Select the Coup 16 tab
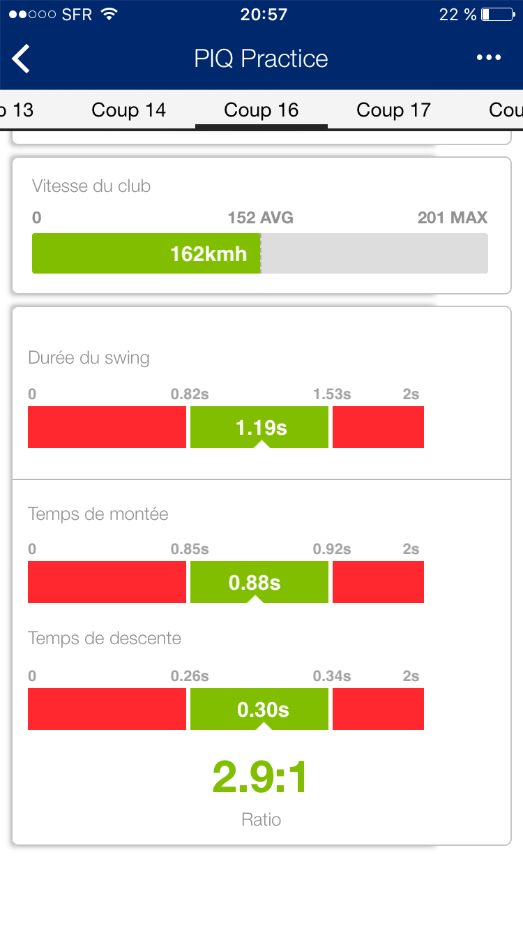Screen dimensions: 523x931 (261, 110)
